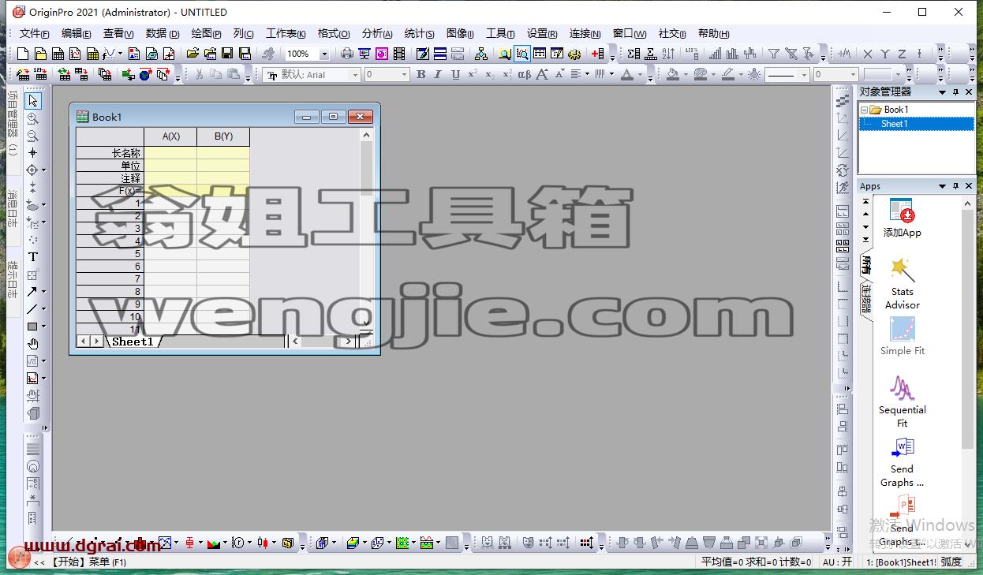This screenshot has height=575, width=983.
Task: Click the Code Builder gear icon
Action: (574, 54)
